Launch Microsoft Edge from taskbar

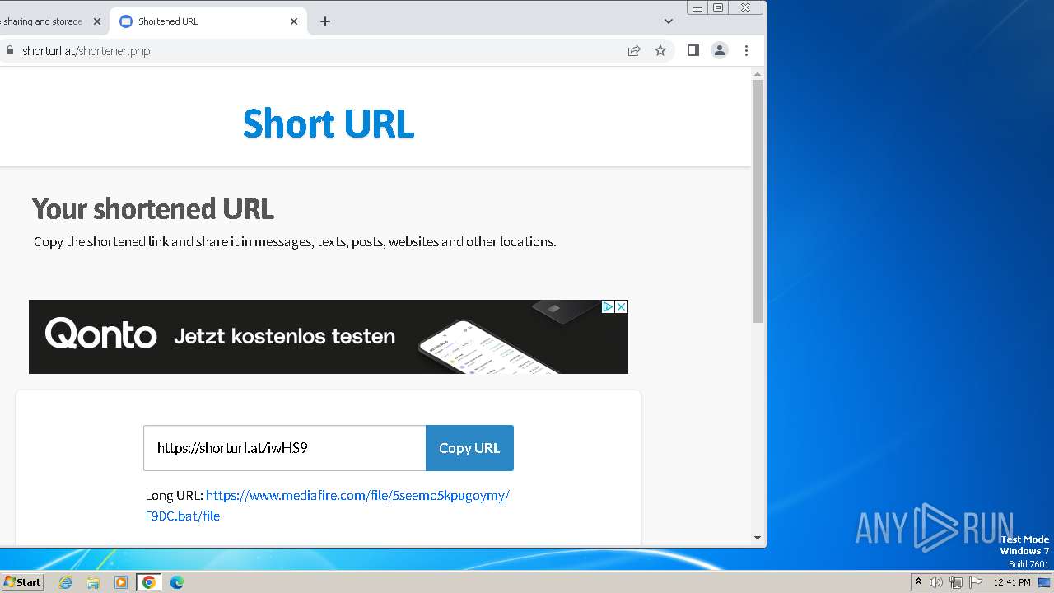click(177, 582)
